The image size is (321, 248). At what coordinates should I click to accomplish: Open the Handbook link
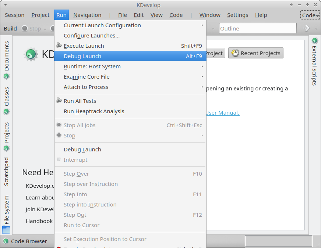point(39,221)
